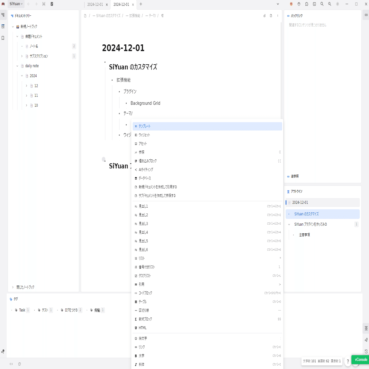Toggle the sun appearance mode icon

(x=337, y=4)
